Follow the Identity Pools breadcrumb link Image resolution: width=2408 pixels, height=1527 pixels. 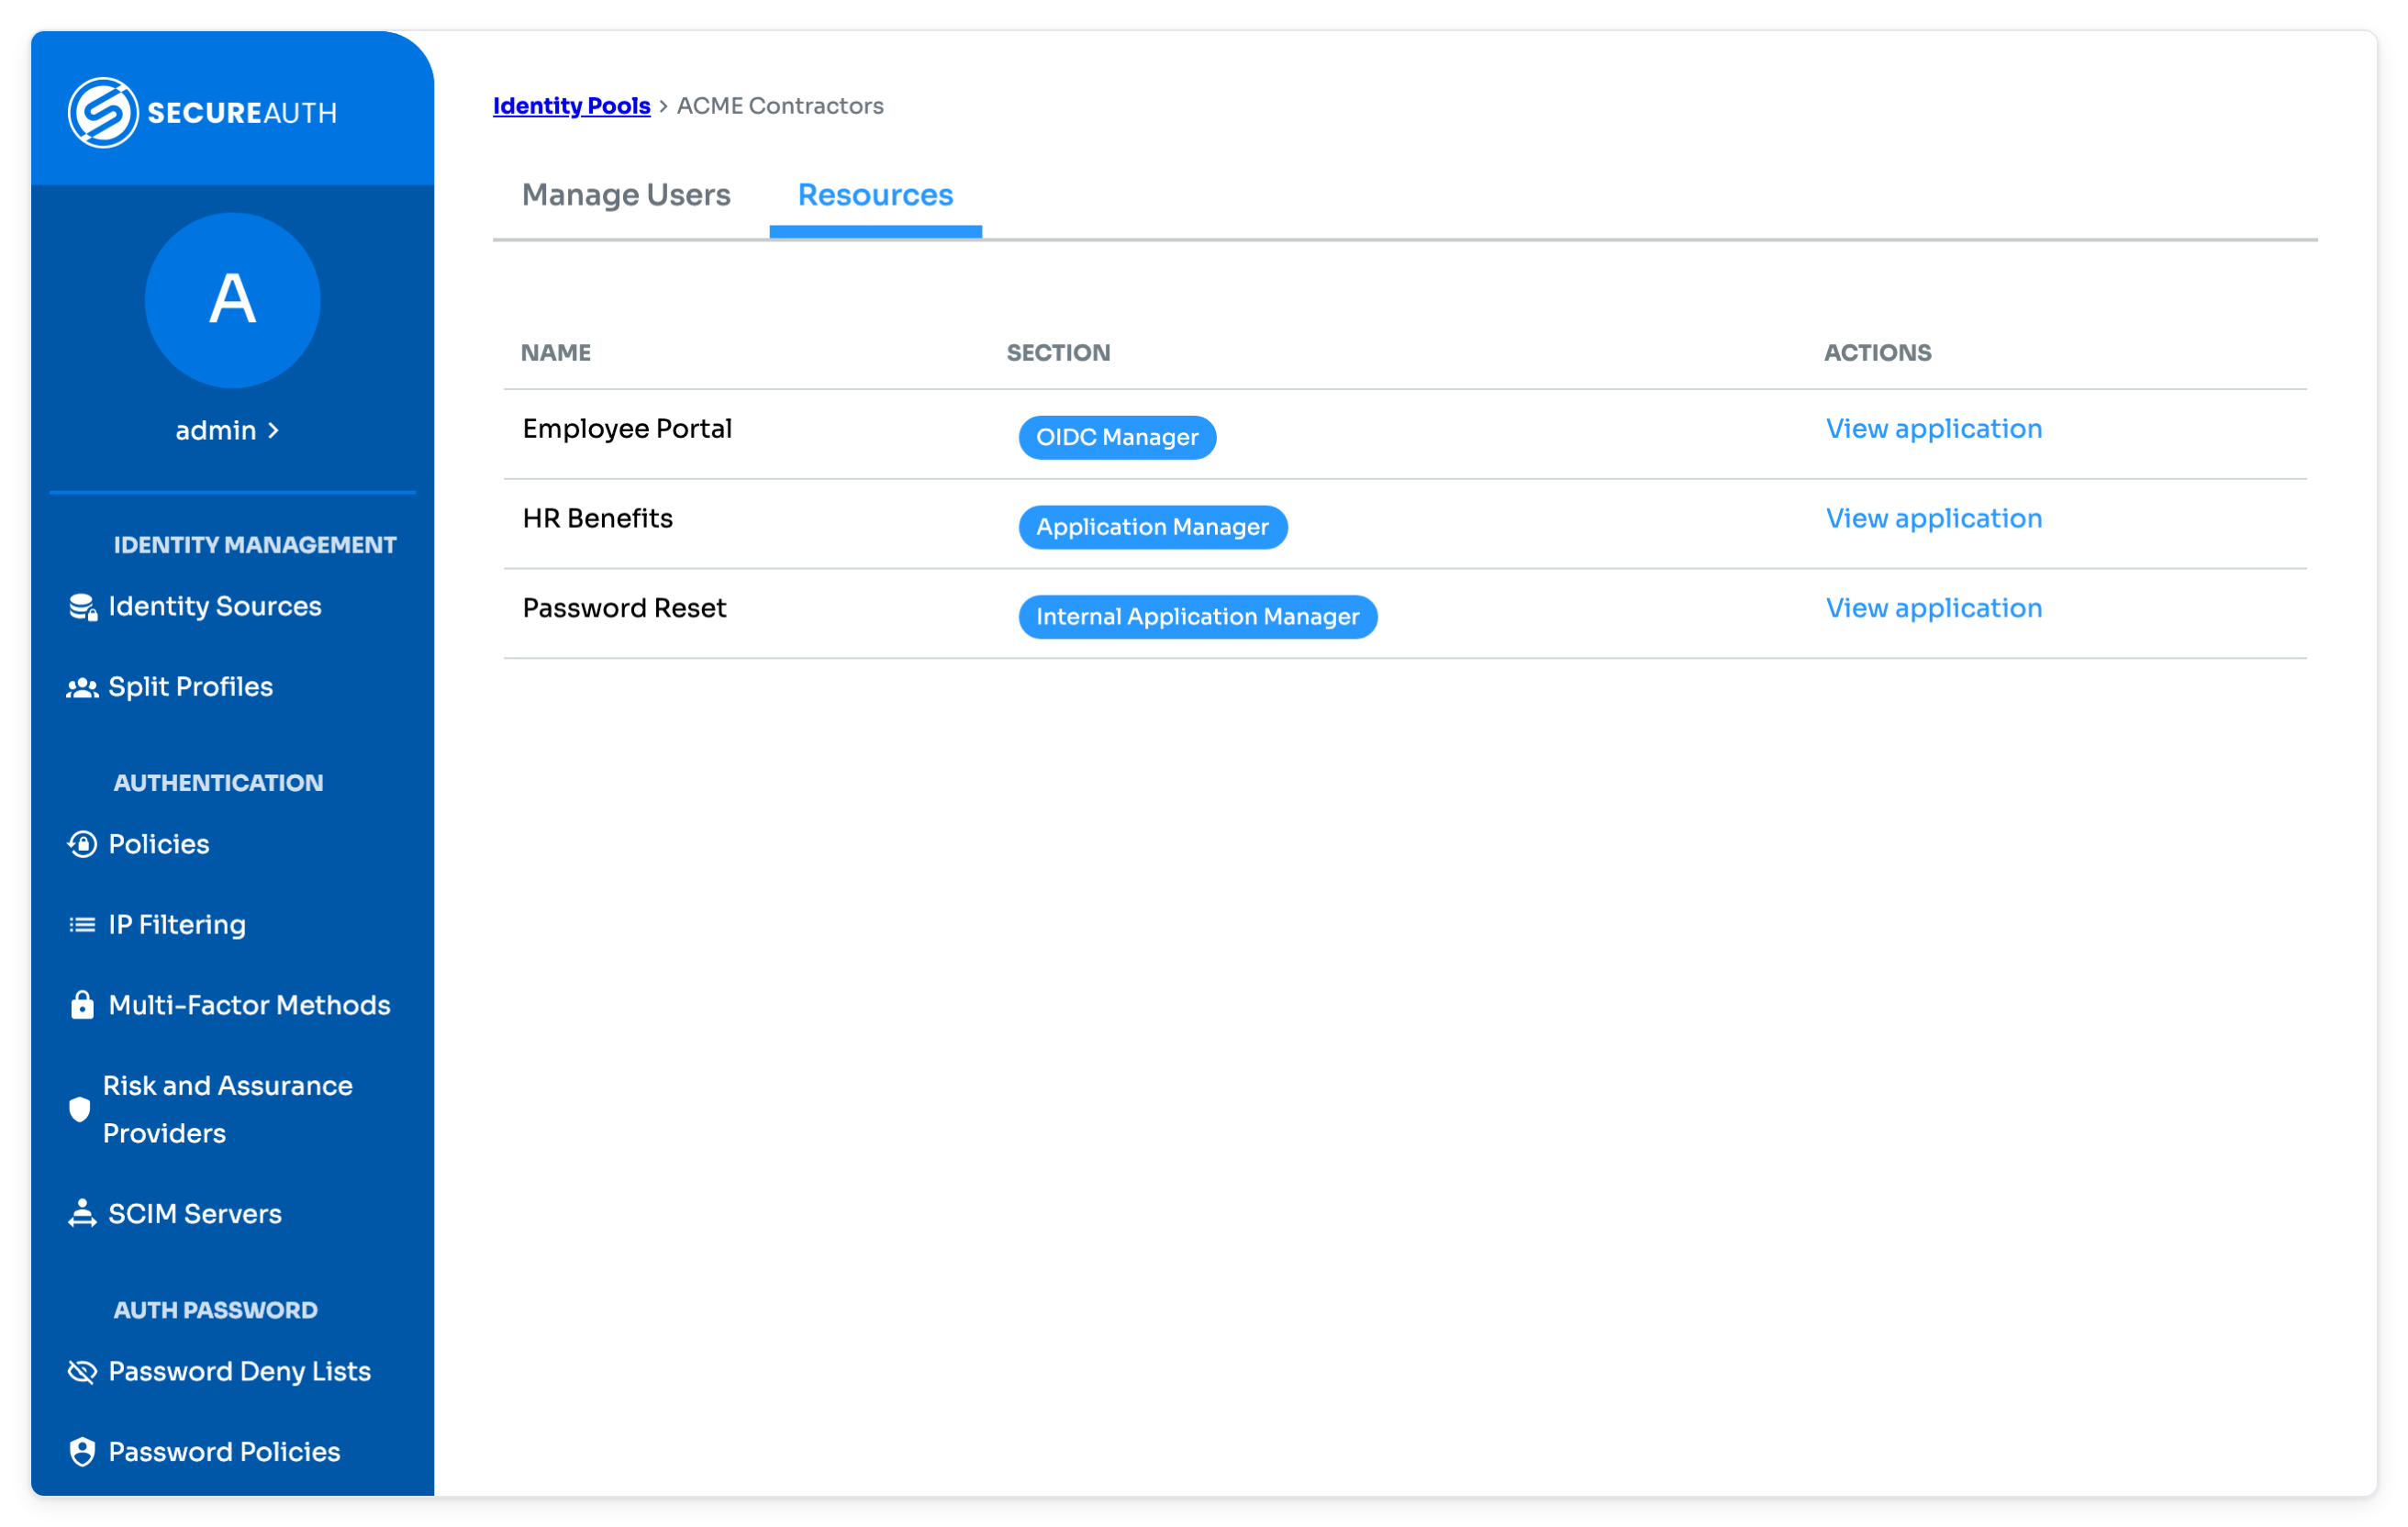[571, 106]
